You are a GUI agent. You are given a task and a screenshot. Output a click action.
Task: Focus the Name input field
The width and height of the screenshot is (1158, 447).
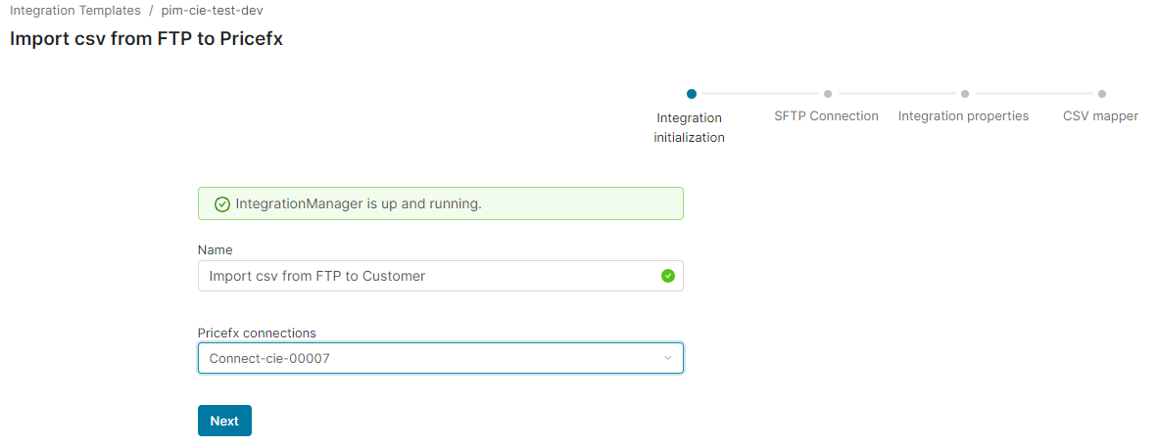[x=431, y=276]
